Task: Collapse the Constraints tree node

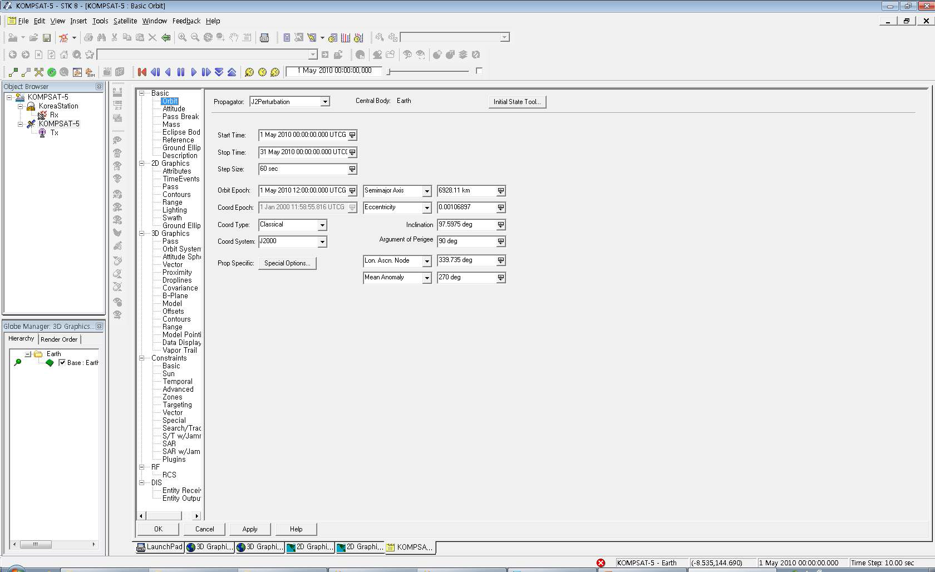Action: pos(142,358)
